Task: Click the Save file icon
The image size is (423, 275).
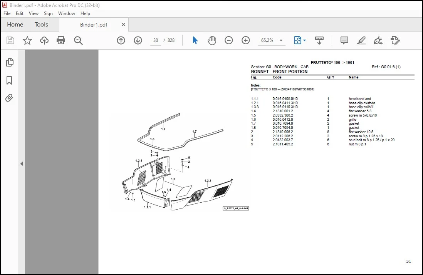Action: [x=10, y=40]
